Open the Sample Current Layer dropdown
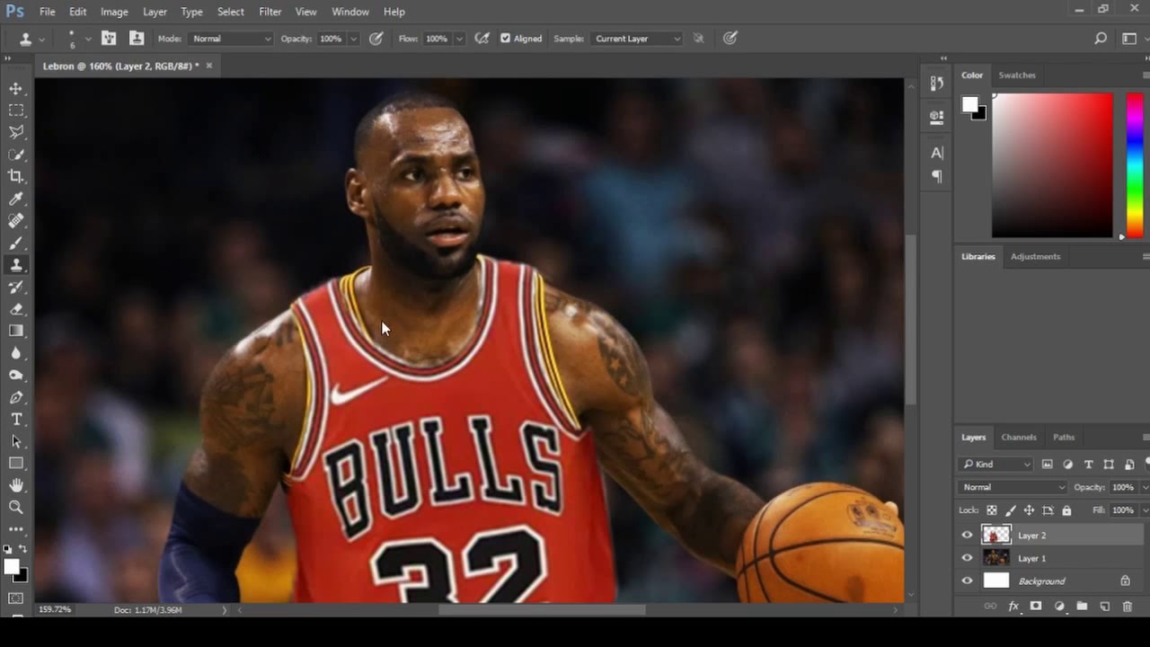This screenshot has width=1150, height=647. point(637,39)
